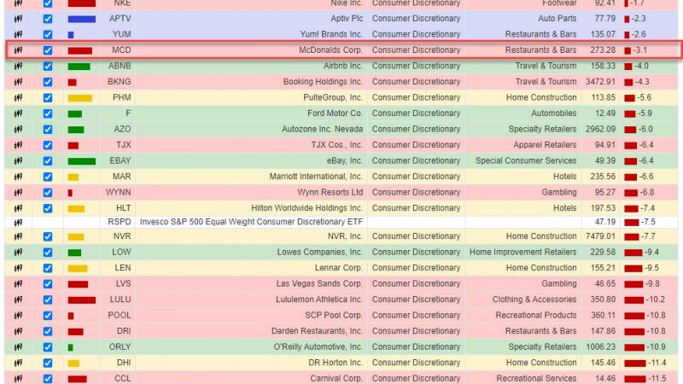Open the chart icon for EBAY row
683x384 pixels.
(18, 160)
